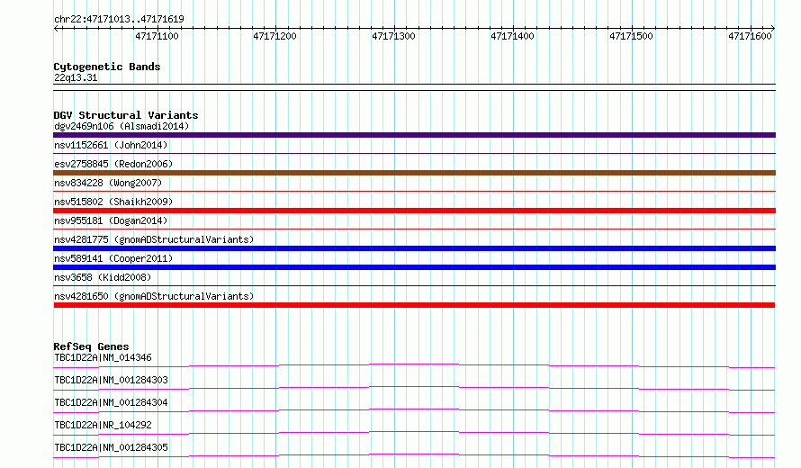Screen dimensions: 801x468
Task: Open transcript TBC1D22A|NM_001284305
Action: pyautogui.click(x=111, y=447)
